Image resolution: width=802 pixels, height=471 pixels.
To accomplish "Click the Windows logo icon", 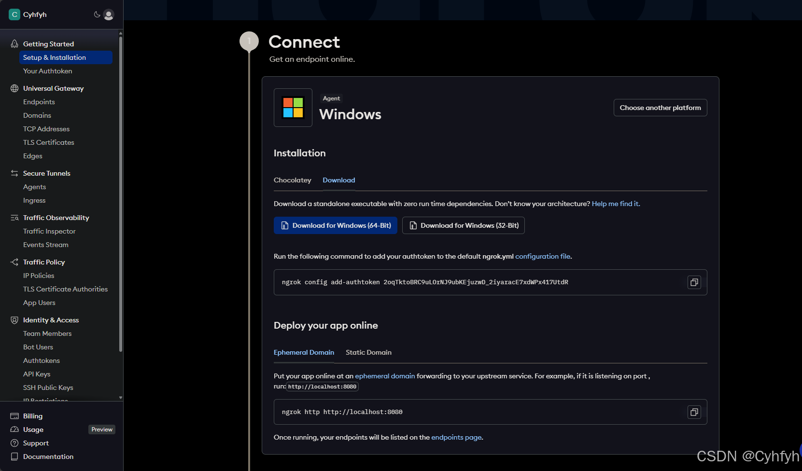I will click(x=293, y=108).
